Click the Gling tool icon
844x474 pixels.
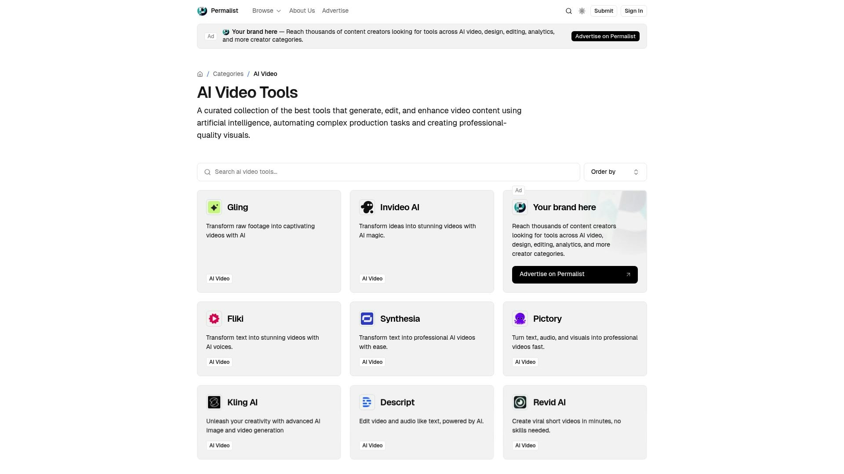coord(214,207)
